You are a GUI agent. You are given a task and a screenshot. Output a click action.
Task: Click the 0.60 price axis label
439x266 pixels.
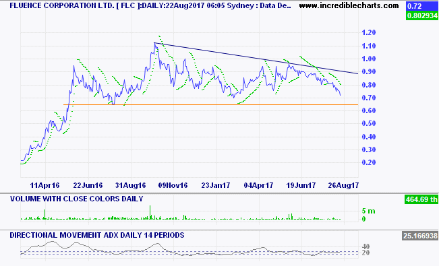pyautogui.click(x=368, y=110)
